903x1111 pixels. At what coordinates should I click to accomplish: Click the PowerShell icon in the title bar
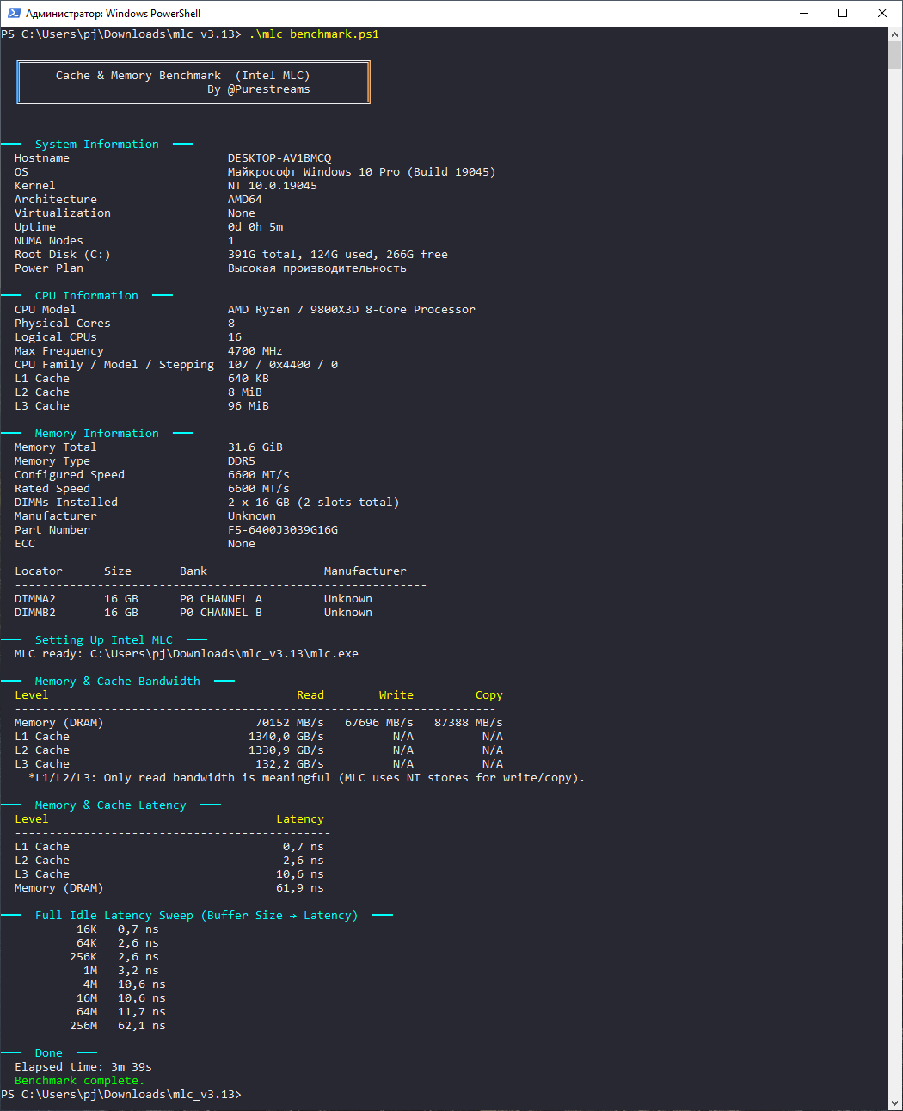pyautogui.click(x=14, y=13)
